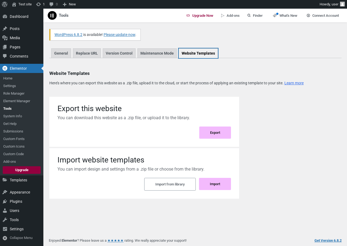Click the user avatar thumbnail
Image resolution: width=347 pixels, height=246 pixels.
point(342,4)
